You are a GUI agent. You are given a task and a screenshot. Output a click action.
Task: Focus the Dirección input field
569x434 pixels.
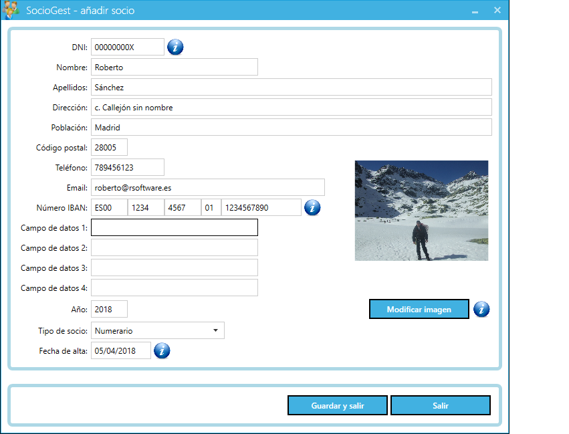click(292, 108)
